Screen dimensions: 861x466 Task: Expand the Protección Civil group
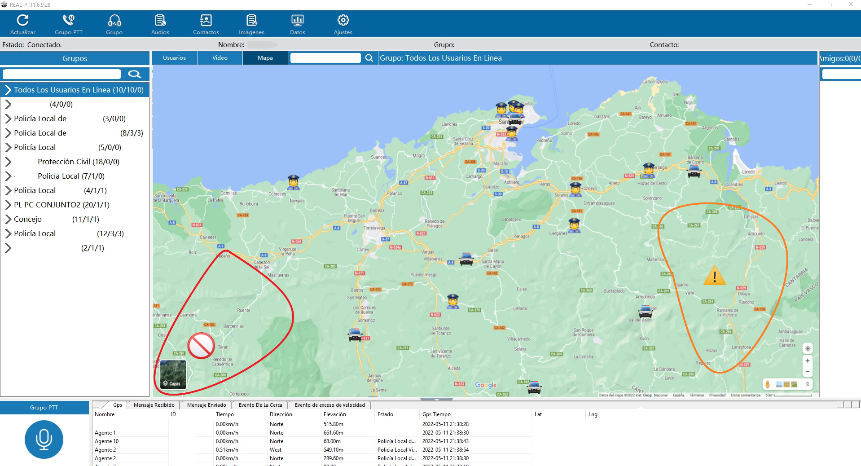coord(8,162)
